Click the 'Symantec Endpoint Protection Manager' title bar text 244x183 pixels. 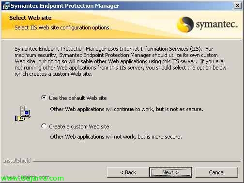pyautogui.click(x=65, y=6)
